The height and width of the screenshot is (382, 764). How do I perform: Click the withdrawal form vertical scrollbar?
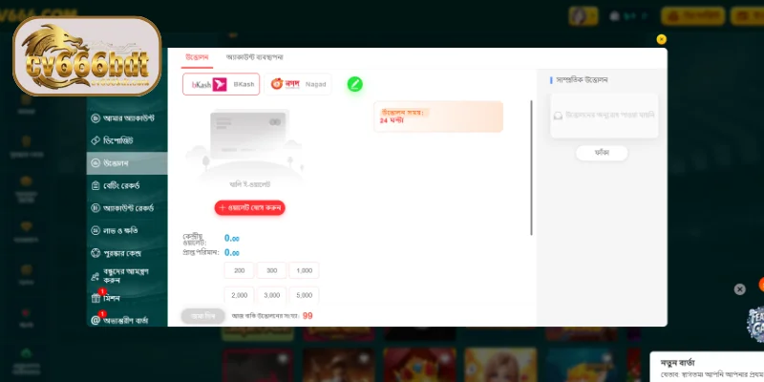point(531,168)
